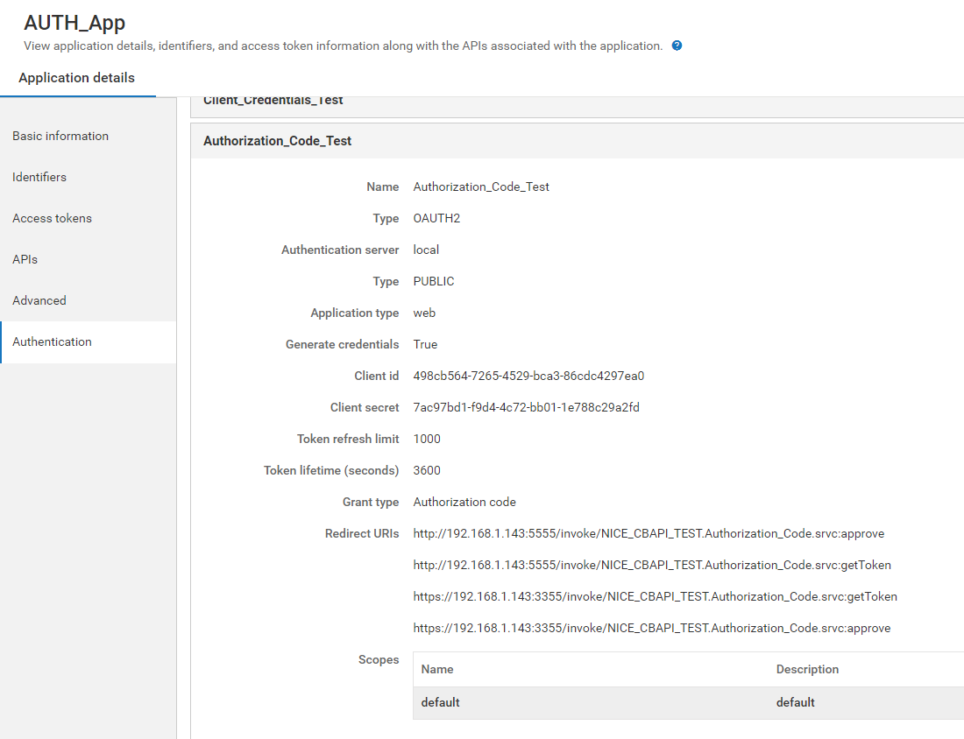Click the help question mark icon
964x739 pixels.
tap(677, 46)
